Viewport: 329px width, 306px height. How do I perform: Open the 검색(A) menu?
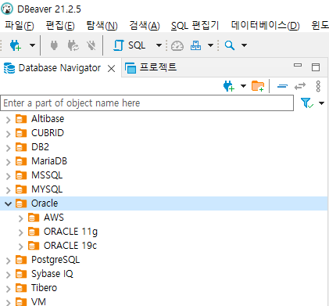coord(145,26)
